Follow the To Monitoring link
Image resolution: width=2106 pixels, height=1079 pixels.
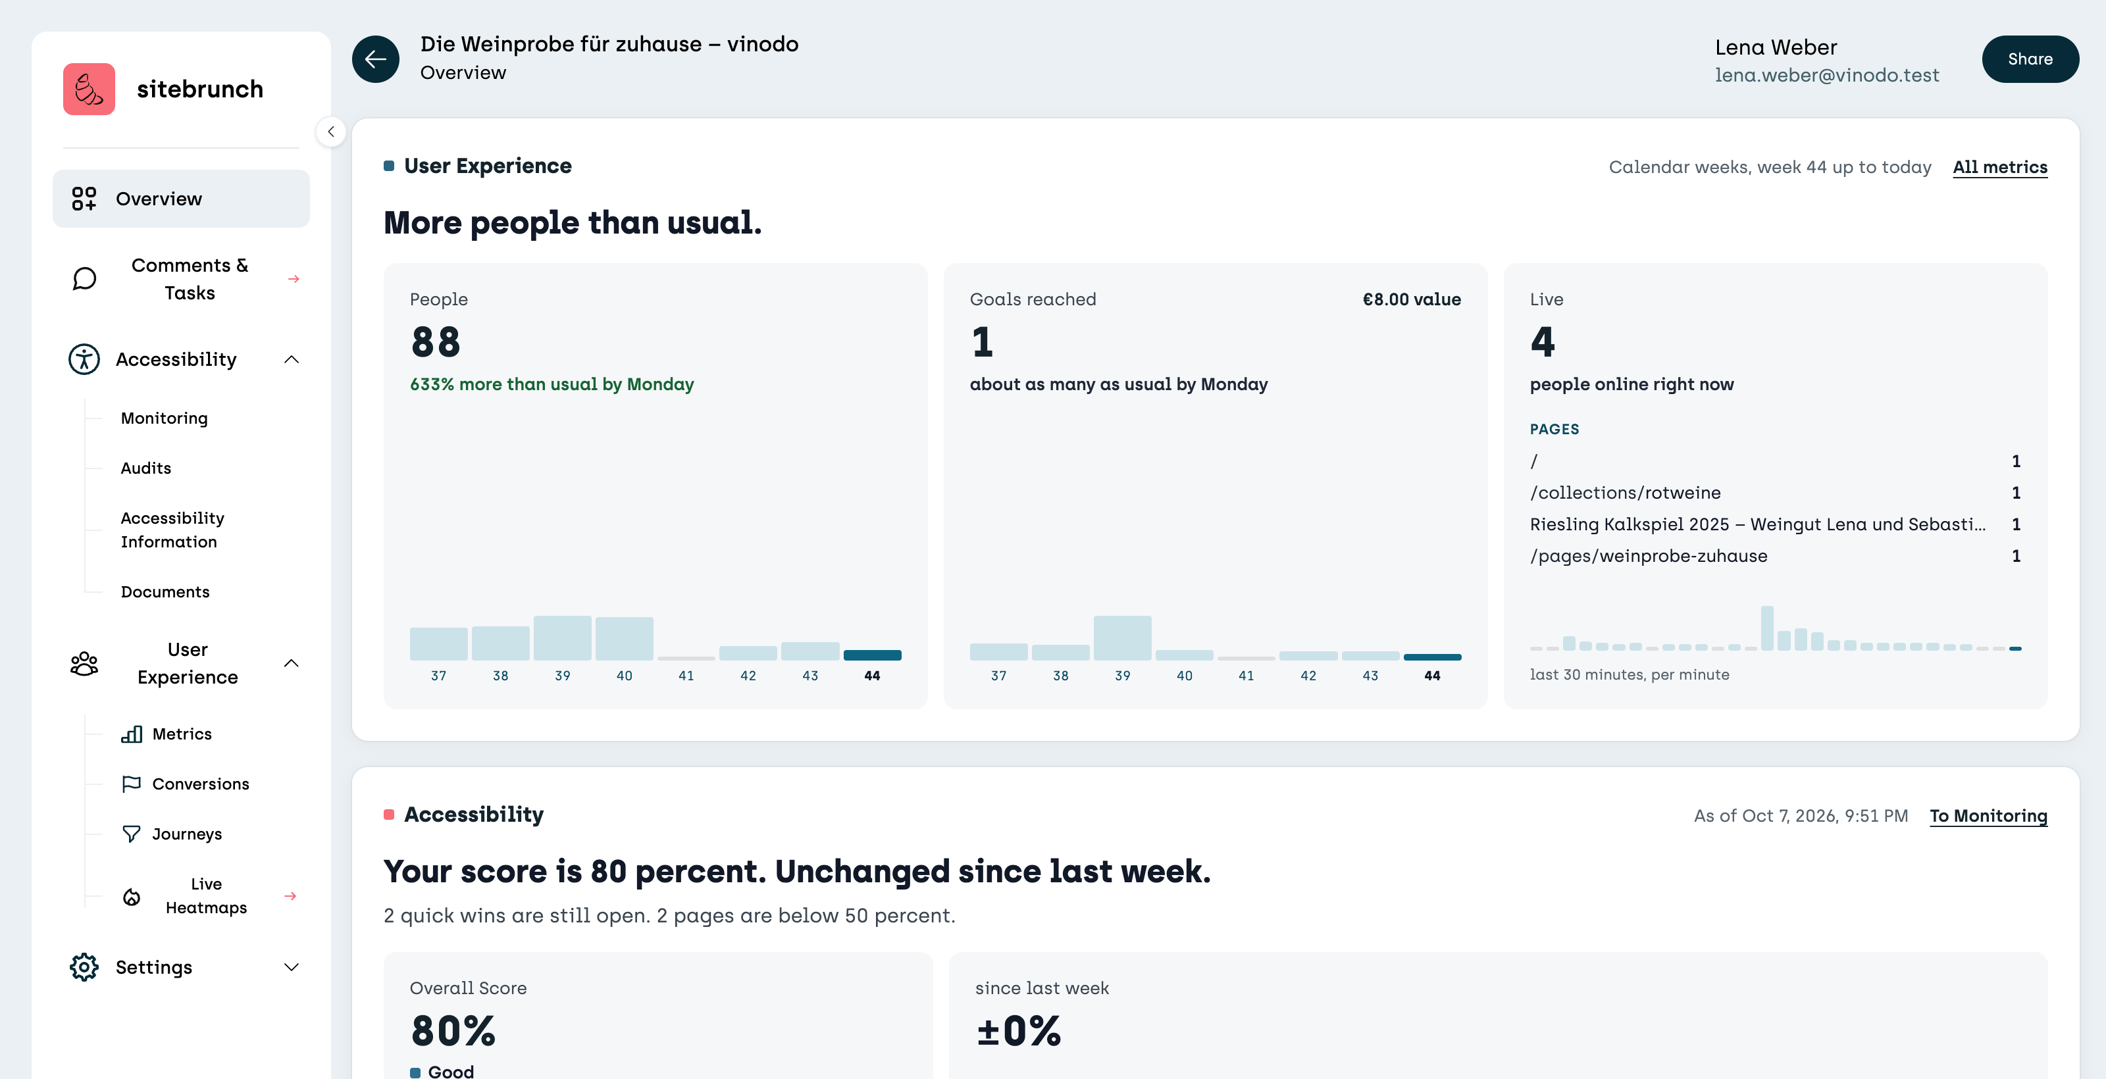pos(1988,816)
